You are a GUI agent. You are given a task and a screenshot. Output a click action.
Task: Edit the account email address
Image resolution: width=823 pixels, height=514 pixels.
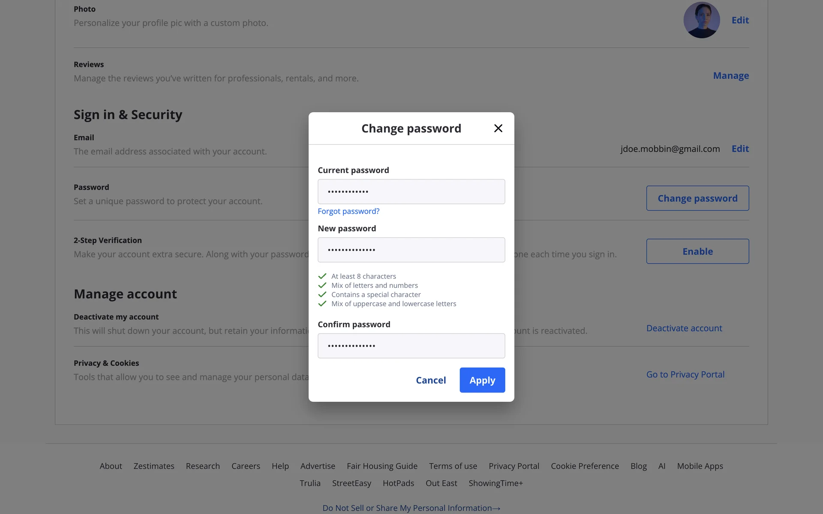[x=740, y=149]
